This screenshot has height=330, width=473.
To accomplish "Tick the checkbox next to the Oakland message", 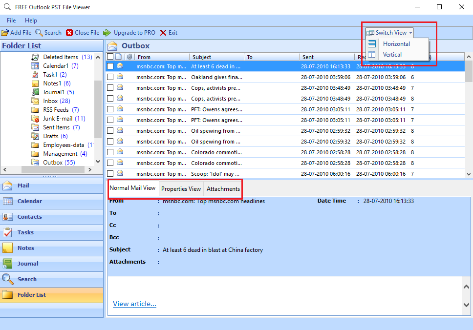I will [x=110, y=77].
